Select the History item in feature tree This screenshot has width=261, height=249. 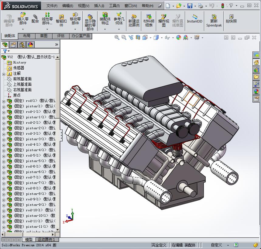pos(19,62)
